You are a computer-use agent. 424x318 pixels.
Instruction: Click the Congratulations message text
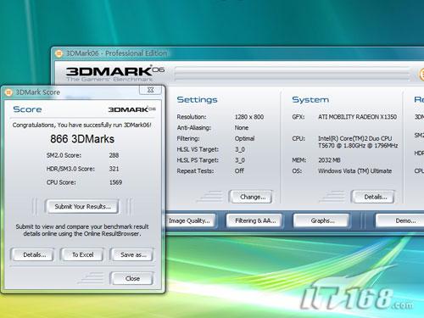(81, 125)
